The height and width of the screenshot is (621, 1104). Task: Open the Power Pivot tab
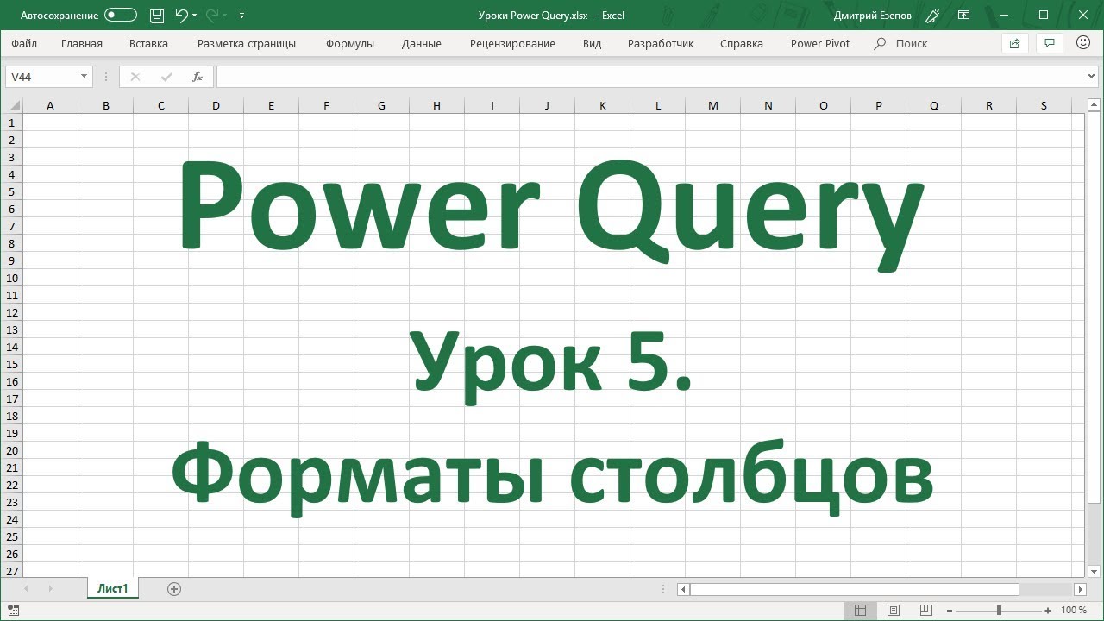[x=820, y=43]
